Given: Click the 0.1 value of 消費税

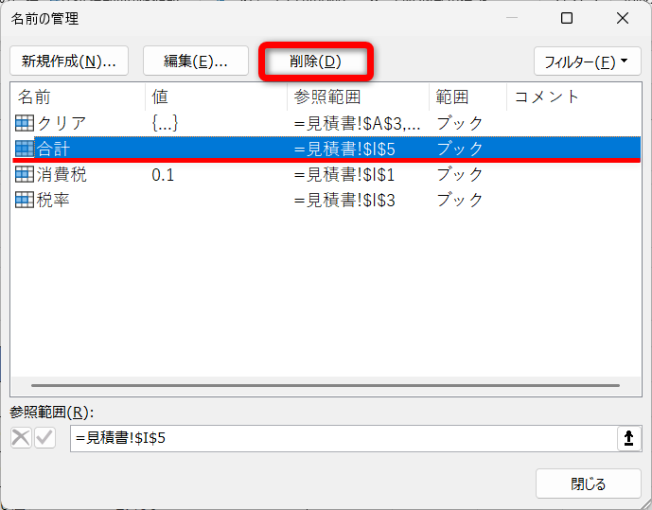Looking at the screenshot, I should pyautogui.click(x=163, y=175).
